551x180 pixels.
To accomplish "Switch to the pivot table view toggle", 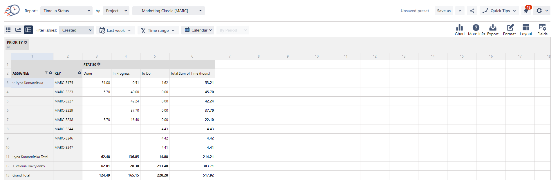I will coord(28,30).
